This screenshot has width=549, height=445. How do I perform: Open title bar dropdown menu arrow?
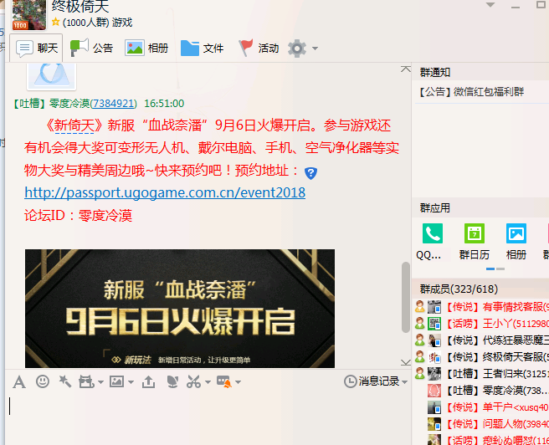(x=490, y=5)
